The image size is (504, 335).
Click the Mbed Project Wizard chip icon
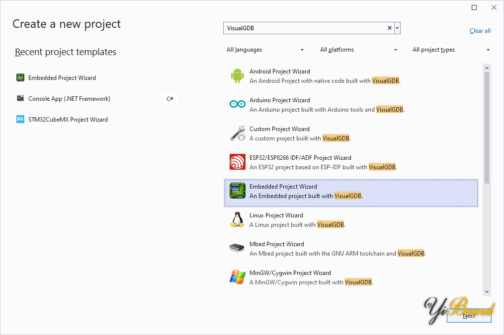tap(237, 248)
